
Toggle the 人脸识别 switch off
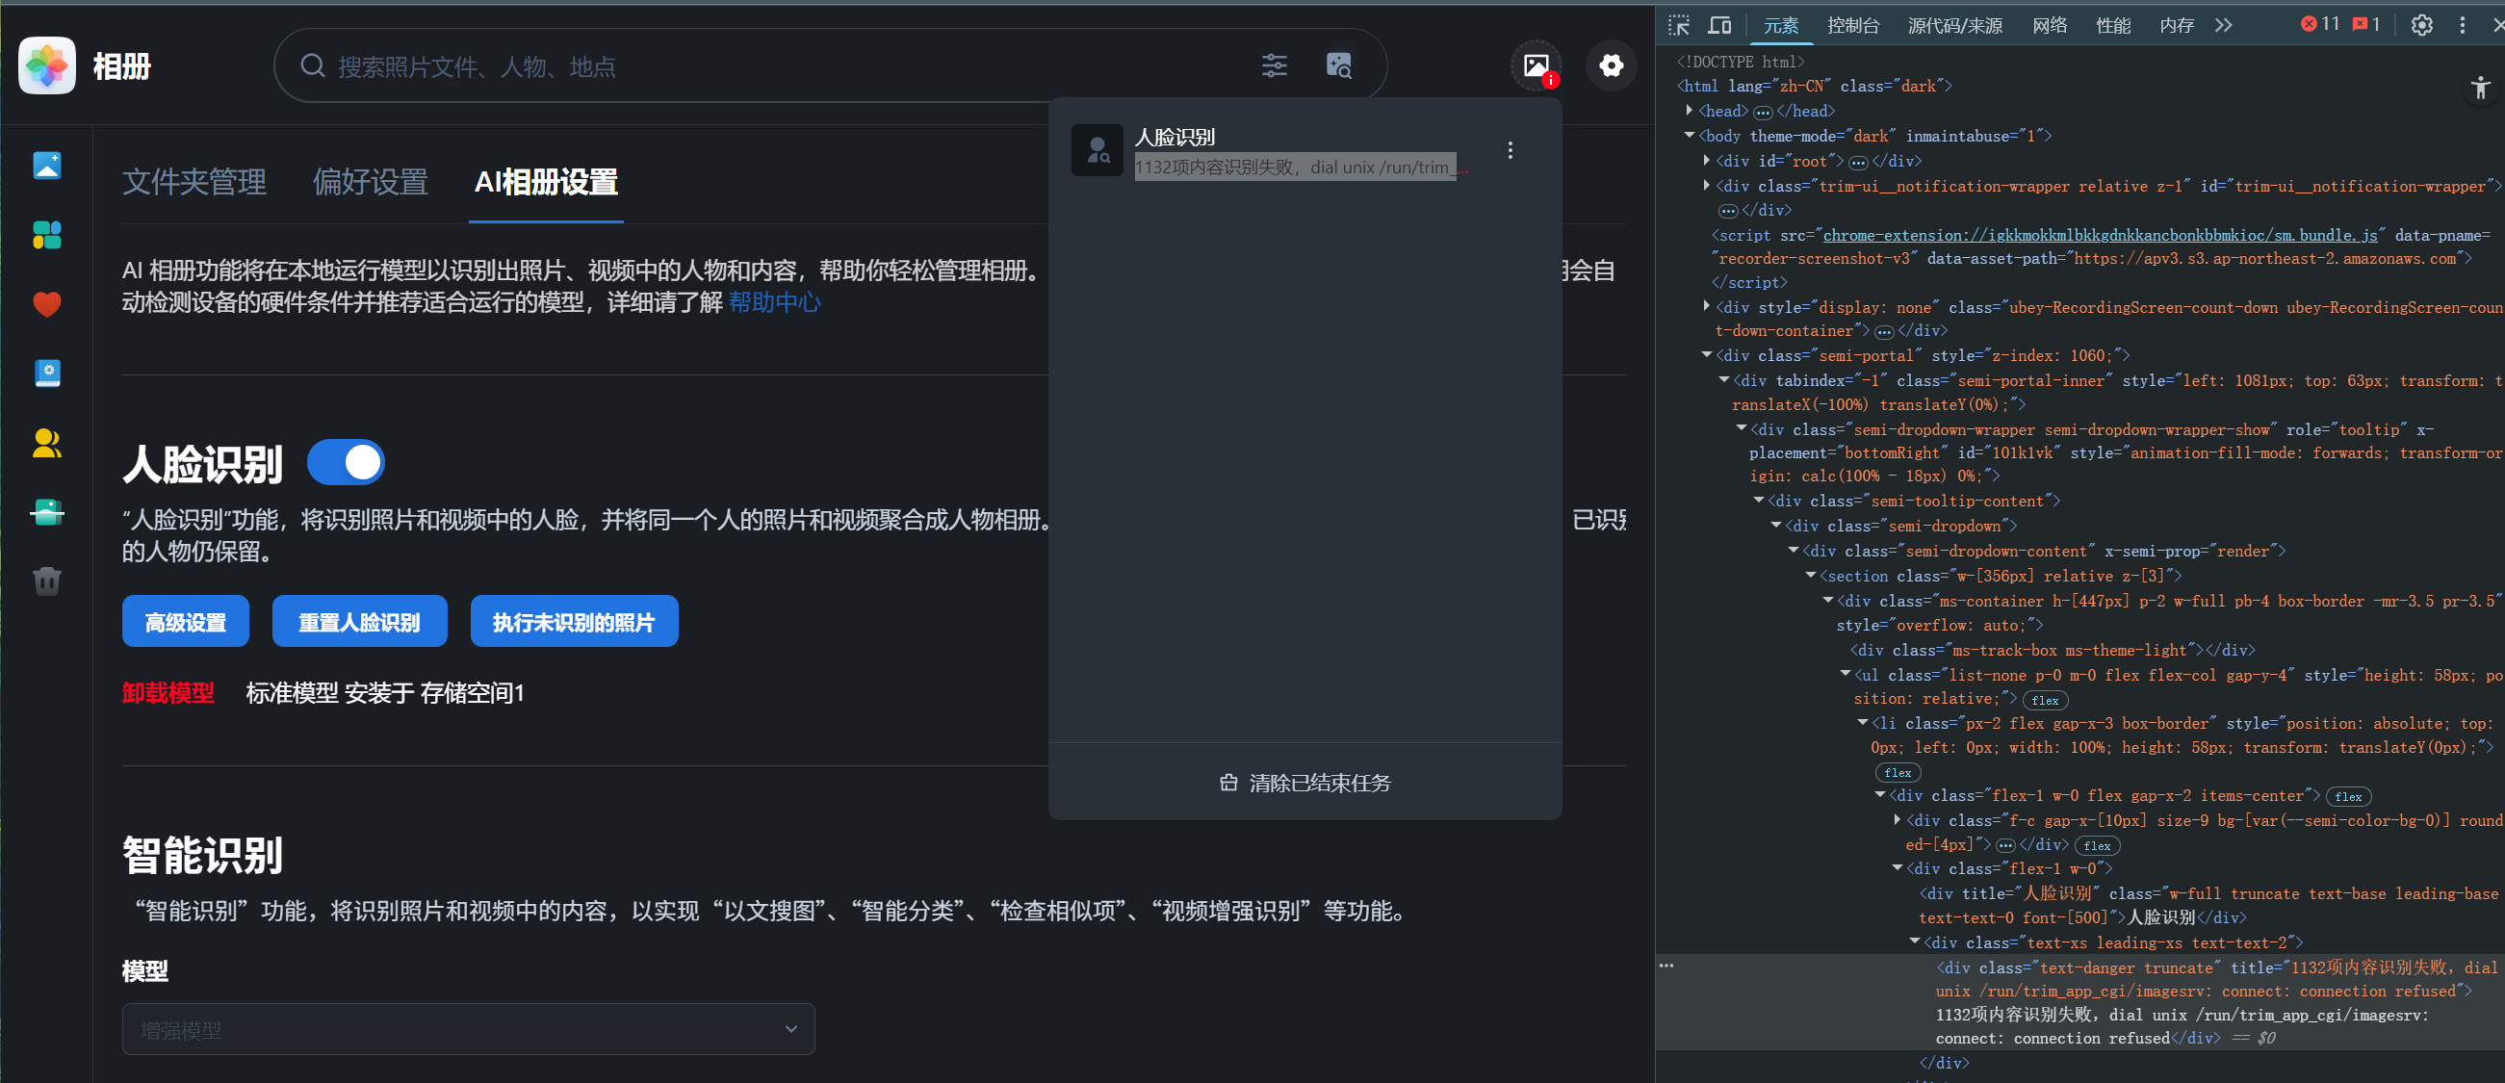[x=346, y=463]
